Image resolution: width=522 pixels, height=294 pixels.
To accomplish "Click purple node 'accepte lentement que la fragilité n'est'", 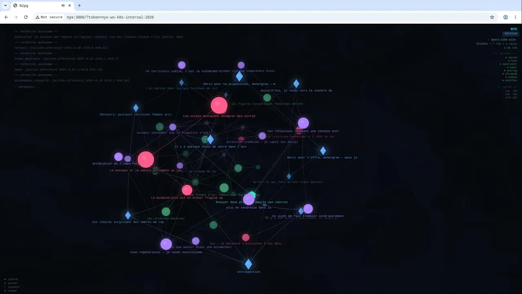I will tap(173, 127).
